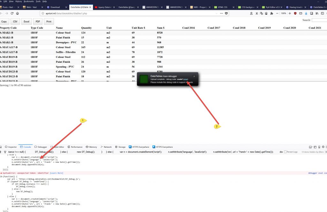The image size is (327, 212).
Task: Click the Excel export button
Action: tap(27, 22)
